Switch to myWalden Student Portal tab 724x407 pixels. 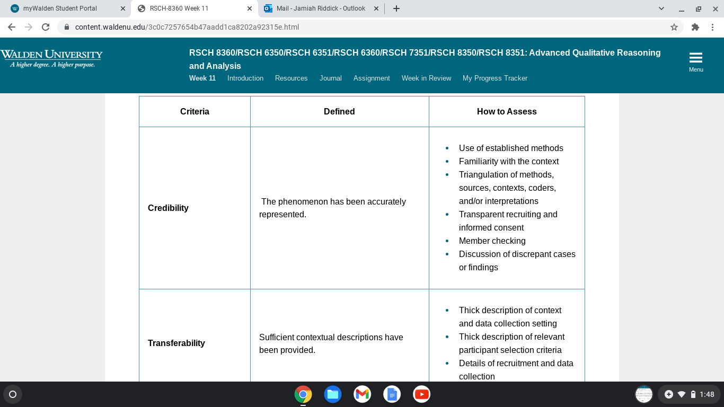[60, 8]
